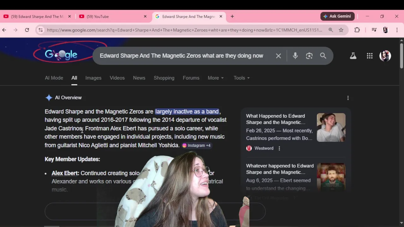Bookmark this page with the star icon
Image resolution: width=404 pixels, height=227 pixels.
(341, 30)
